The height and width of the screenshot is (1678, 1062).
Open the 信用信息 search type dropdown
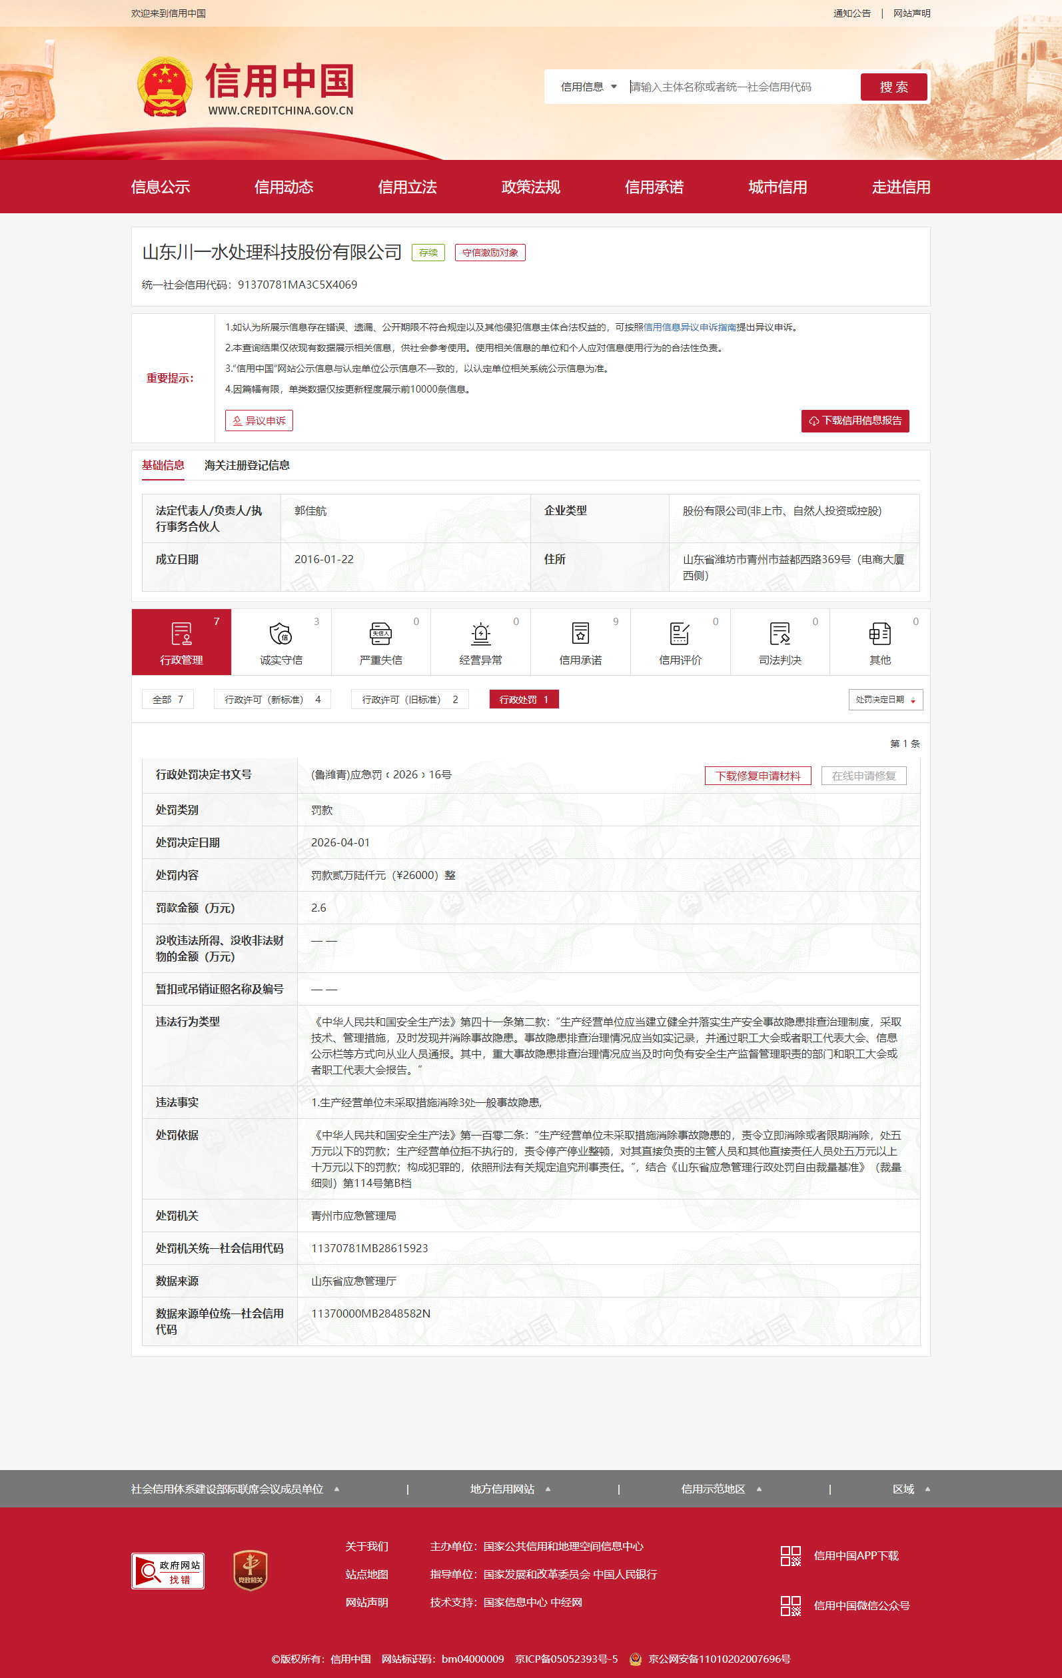click(x=588, y=87)
